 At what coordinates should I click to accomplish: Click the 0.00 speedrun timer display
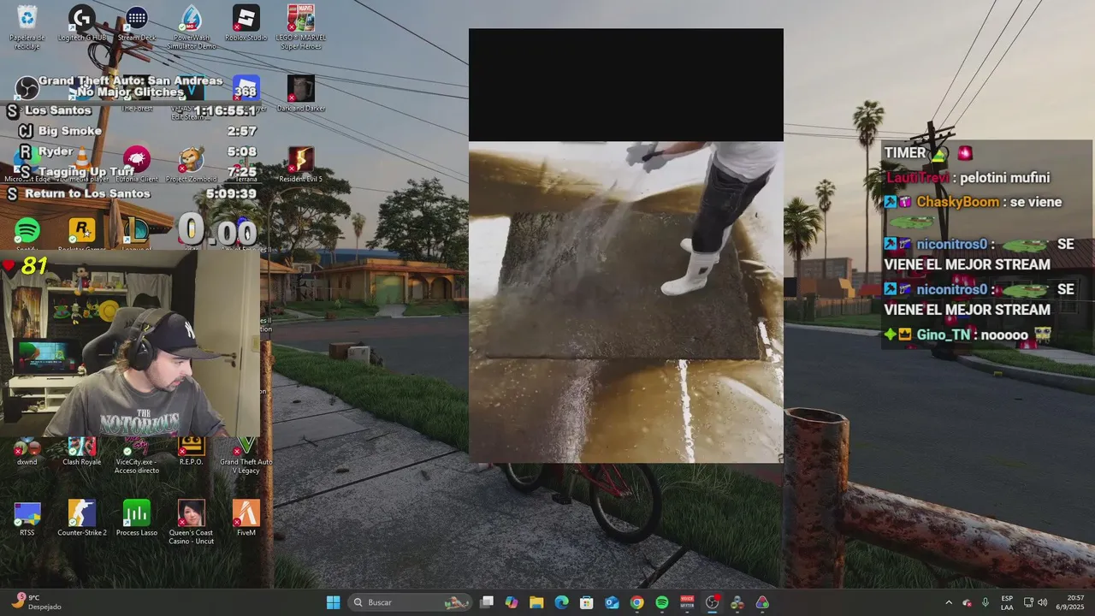[217, 230]
